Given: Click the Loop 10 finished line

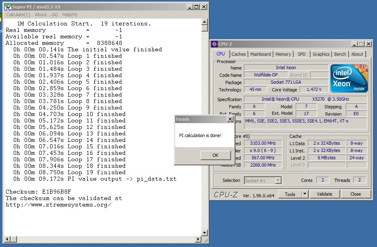Looking at the screenshot, I should coord(70,114).
